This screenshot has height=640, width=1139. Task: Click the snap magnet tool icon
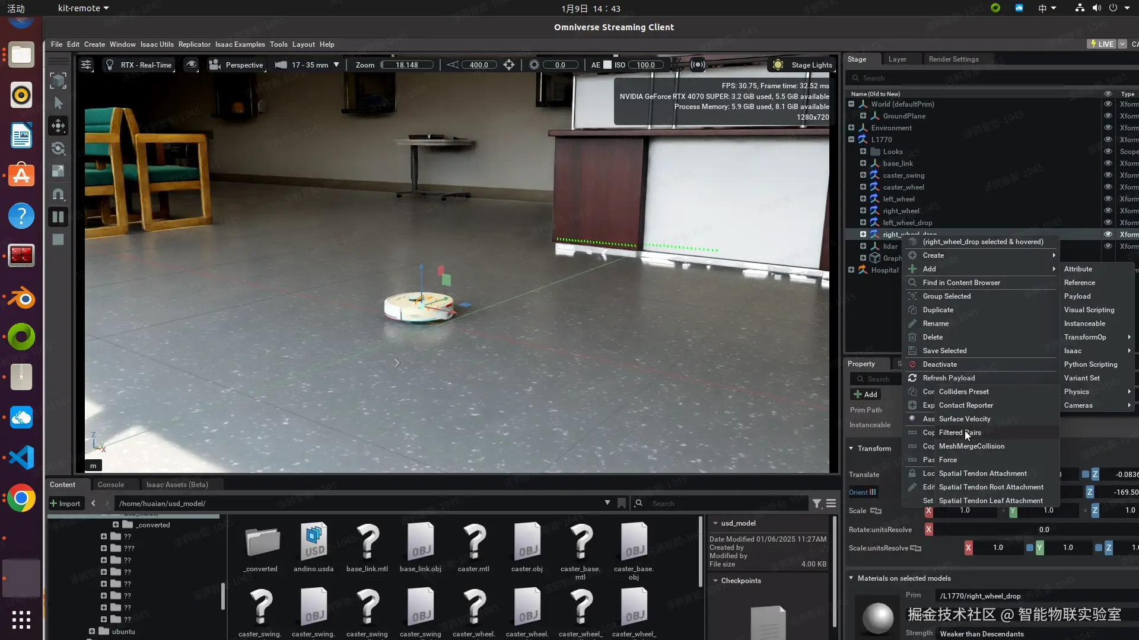(58, 194)
